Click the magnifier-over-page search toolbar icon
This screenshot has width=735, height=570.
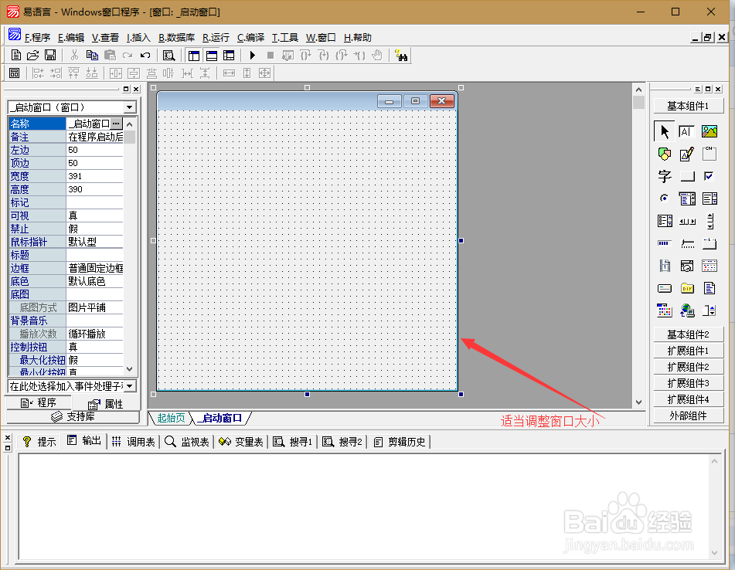pyautogui.click(x=168, y=56)
